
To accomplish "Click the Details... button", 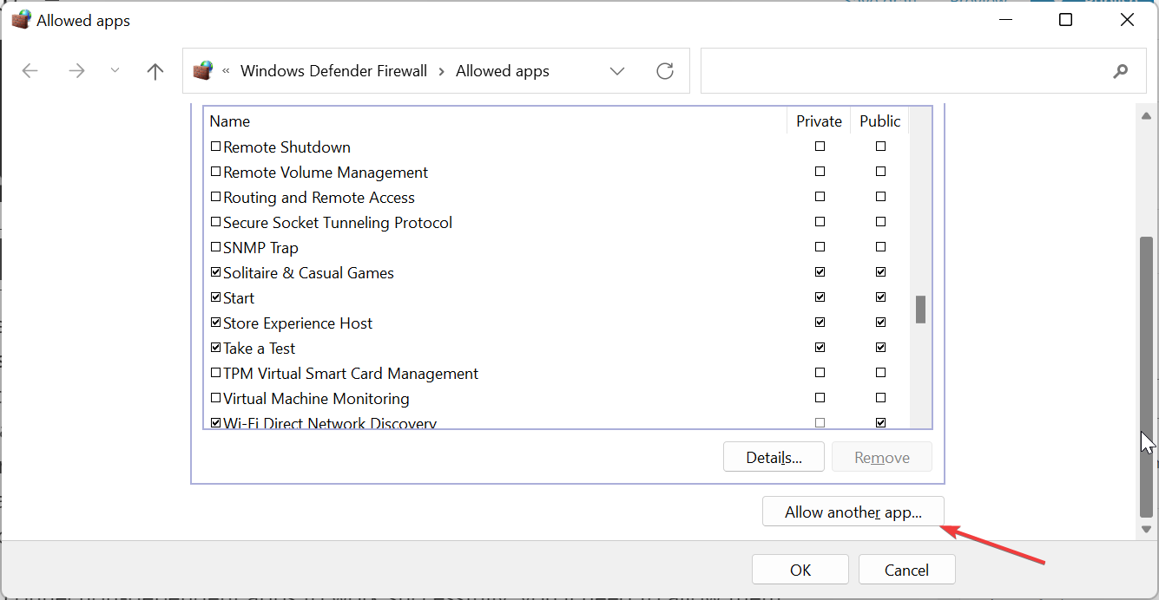I will click(x=774, y=457).
